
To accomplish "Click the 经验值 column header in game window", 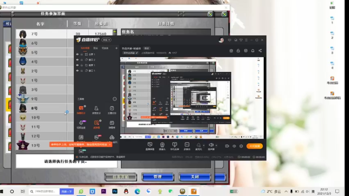I will tap(101, 24).
